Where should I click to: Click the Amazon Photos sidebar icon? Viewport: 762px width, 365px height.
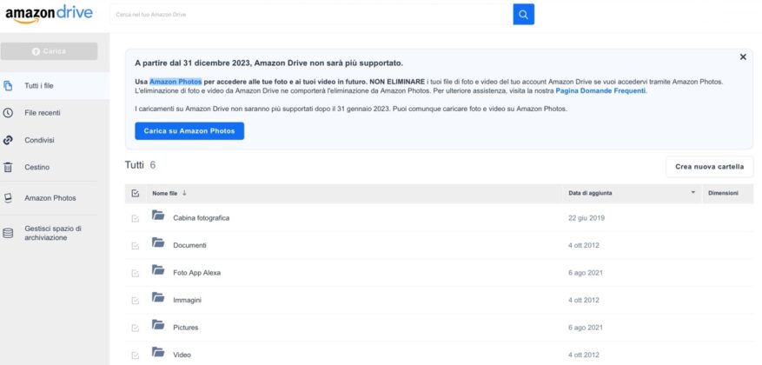coord(8,198)
